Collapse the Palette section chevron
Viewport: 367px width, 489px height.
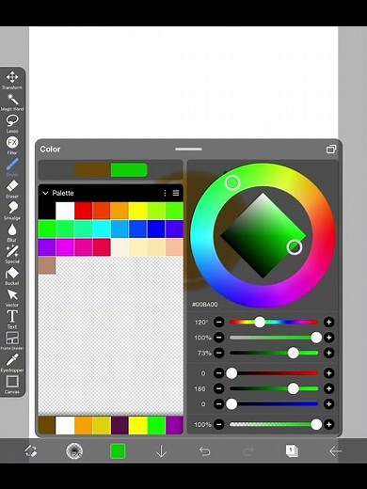(x=45, y=193)
